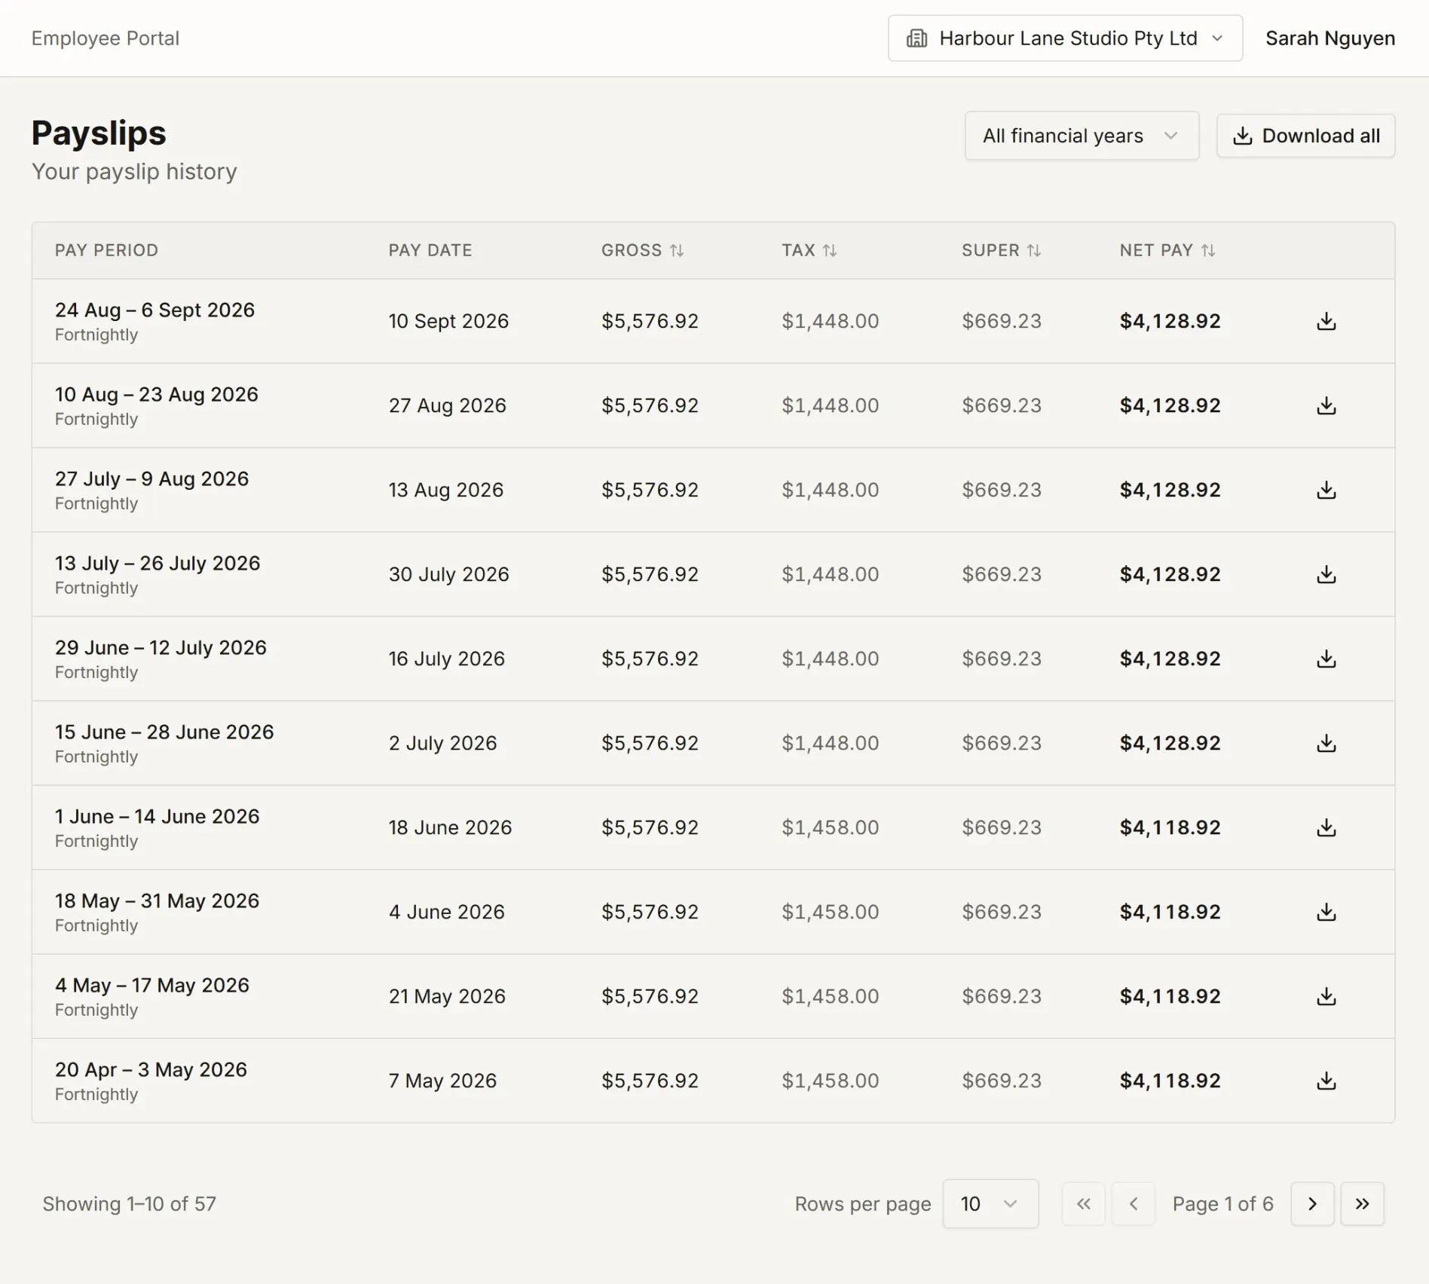1429x1284 pixels.
Task: Click tax $1,458.00 in the 7 May 2026 row
Action: (x=830, y=1081)
